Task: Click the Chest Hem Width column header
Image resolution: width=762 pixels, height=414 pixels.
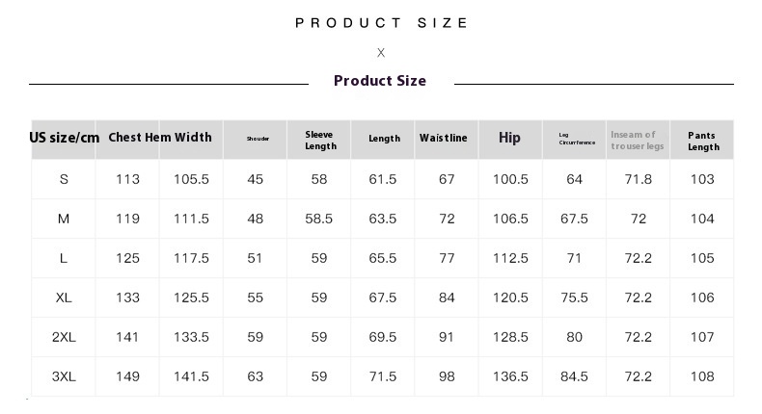Action: click(160, 138)
